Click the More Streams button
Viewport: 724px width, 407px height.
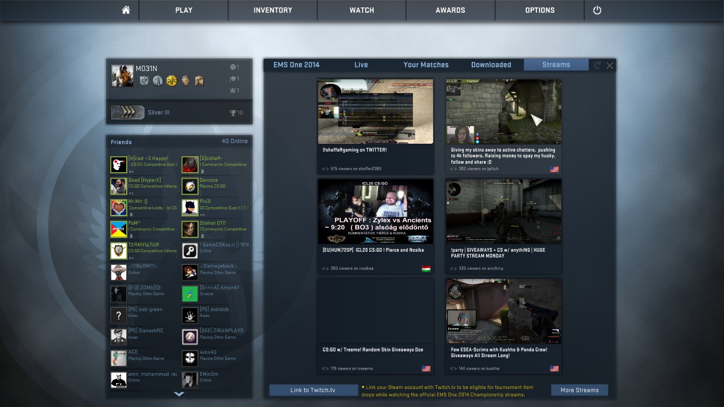[x=579, y=390]
